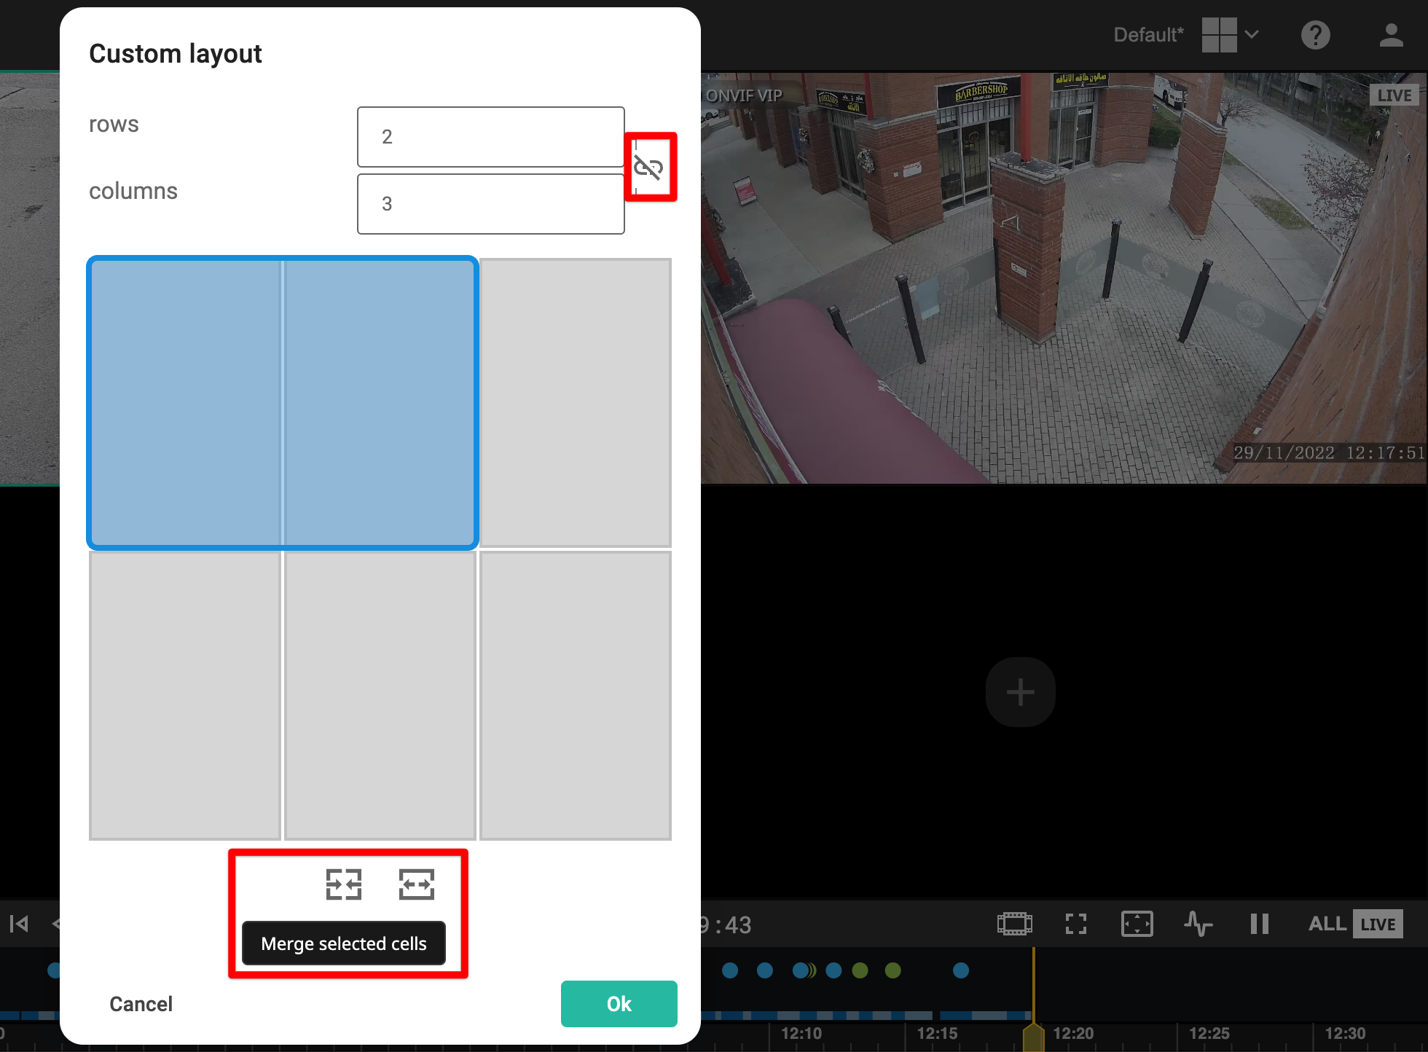
Task: Click the layout grid icon
Action: (x=1219, y=35)
